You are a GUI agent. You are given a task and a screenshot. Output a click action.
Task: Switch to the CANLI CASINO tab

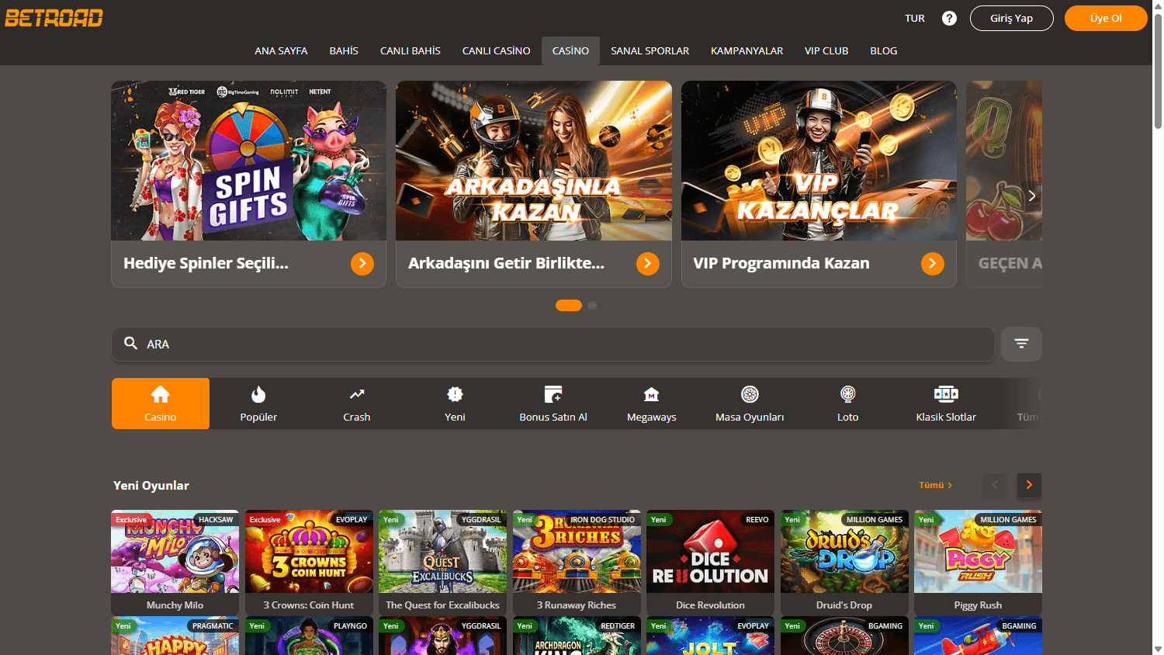pos(496,50)
